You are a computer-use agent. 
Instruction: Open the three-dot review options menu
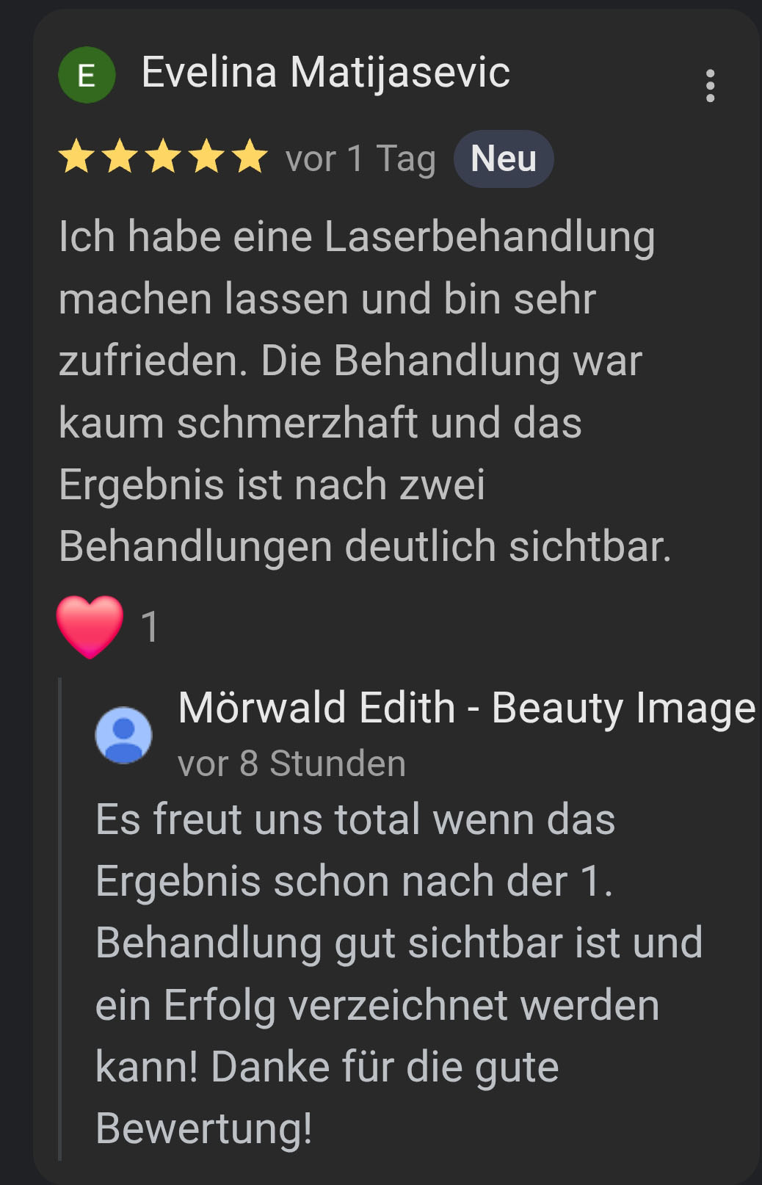[x=710, y=86]
